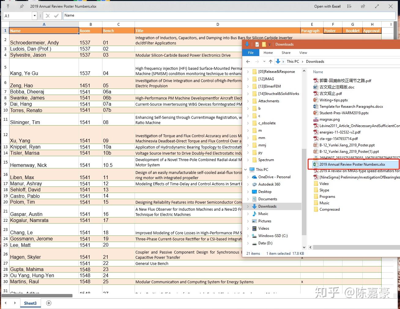Click the formula bar cancel X icon
400x309 pixels.
tap(47, 16)
